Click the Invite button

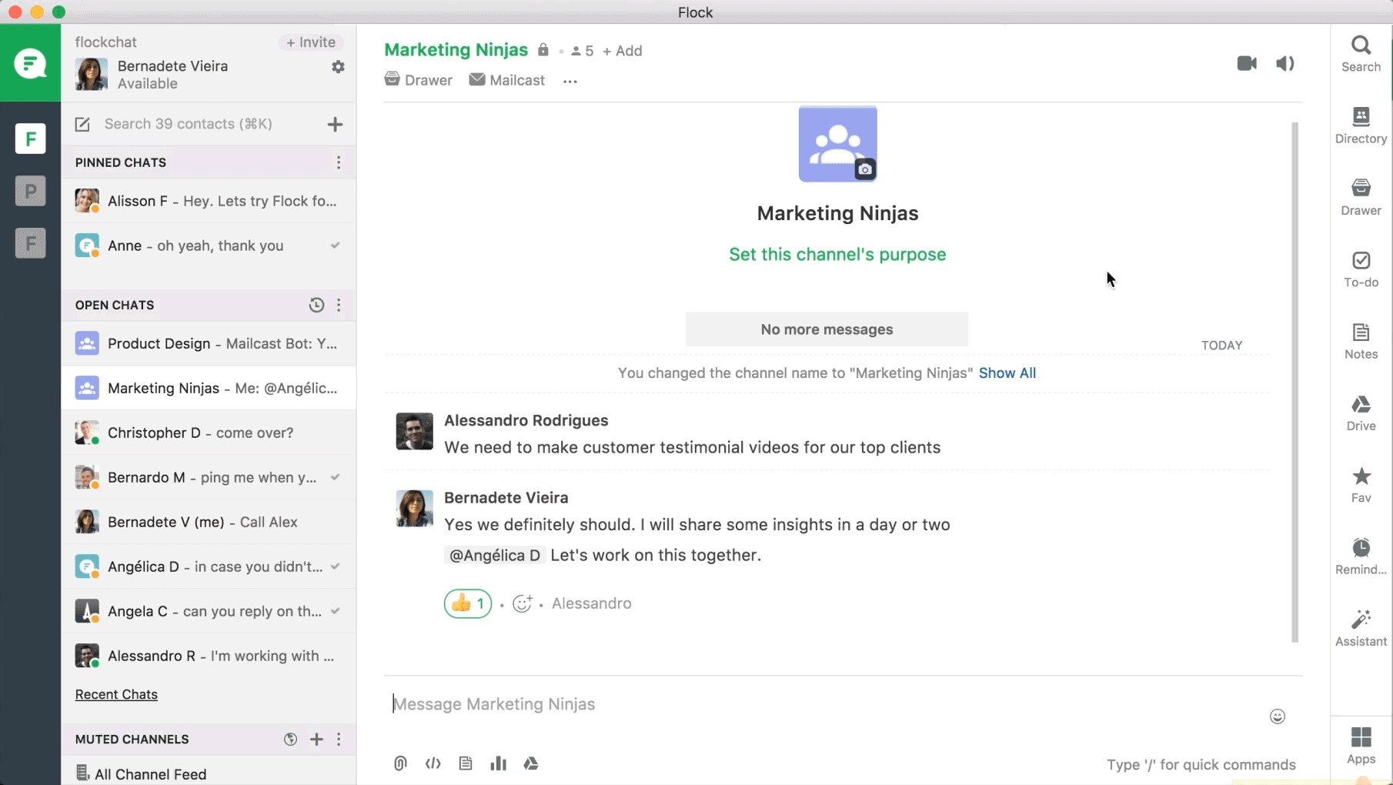click(x=311, y=42)
